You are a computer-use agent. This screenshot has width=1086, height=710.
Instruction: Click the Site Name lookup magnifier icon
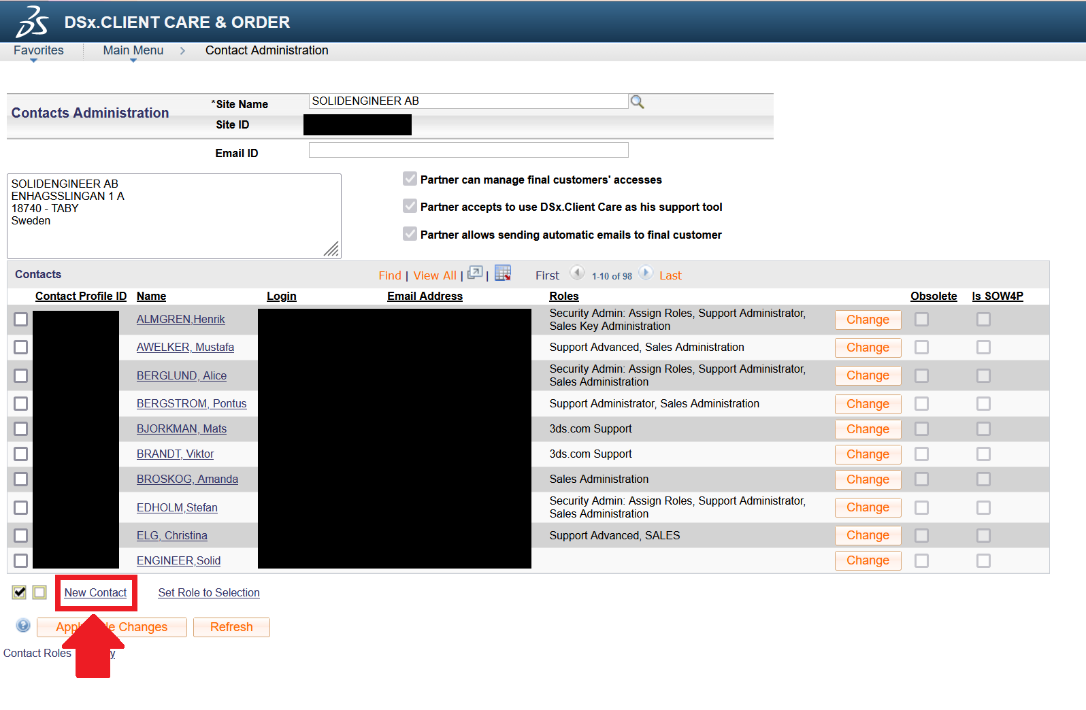click(x=637, y=102)
